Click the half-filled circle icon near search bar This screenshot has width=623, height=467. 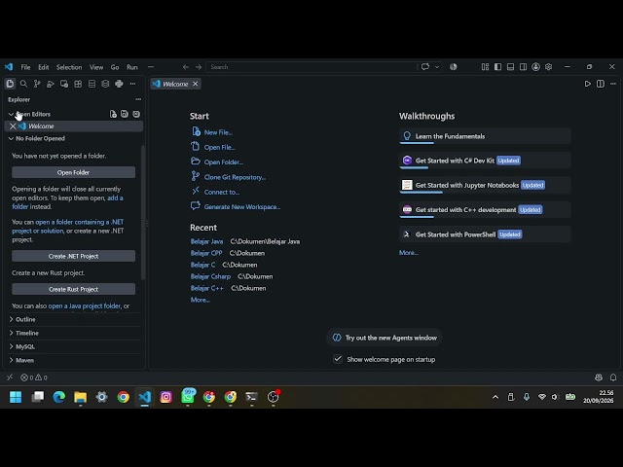(454, 67)
